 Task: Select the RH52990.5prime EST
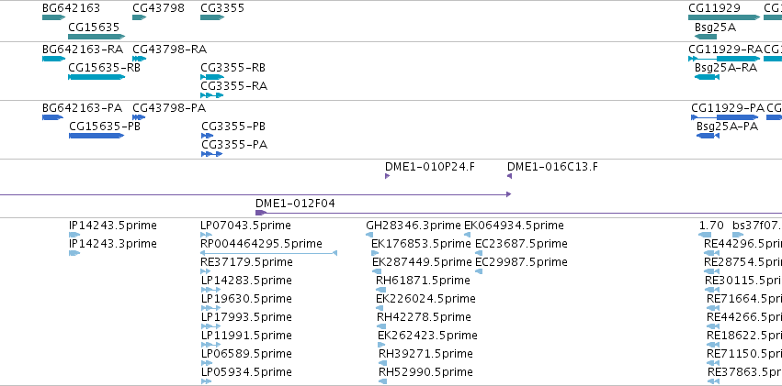coord(383,382)
